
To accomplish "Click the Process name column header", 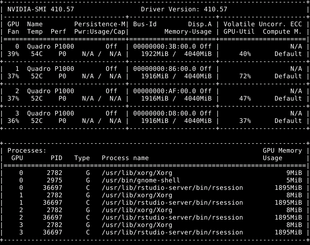I will 125,158.
